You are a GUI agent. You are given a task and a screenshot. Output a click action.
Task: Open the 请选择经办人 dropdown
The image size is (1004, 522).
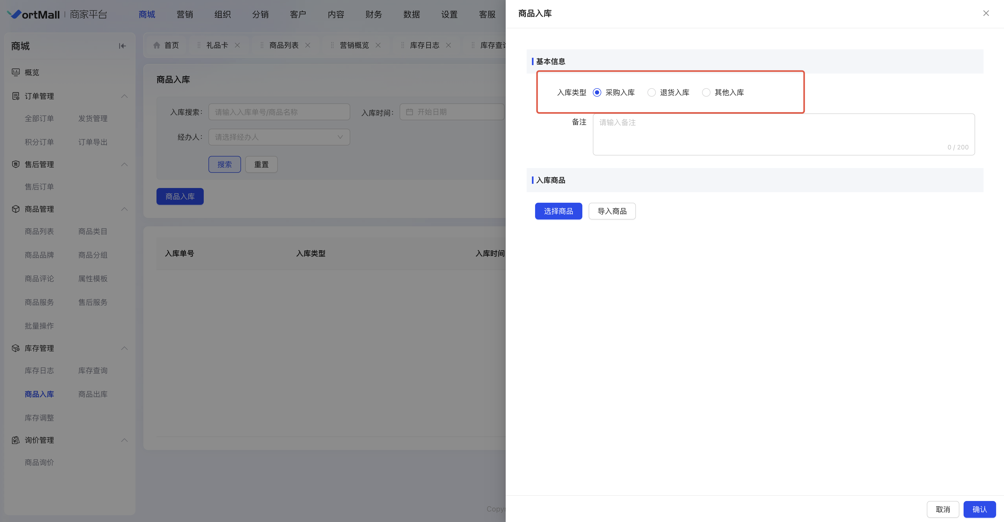click(x=279, y=137)
